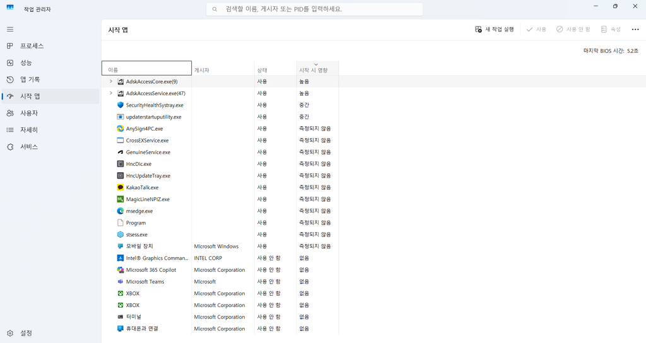Viewport: 646px width, 343px height.
Task: Click the 모바일 장치 icon
Action: click(x=120, y=247)
